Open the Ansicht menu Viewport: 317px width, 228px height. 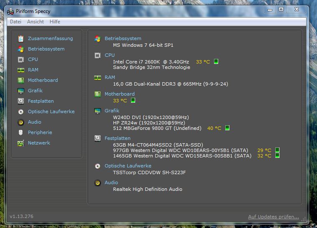point(35,22)
